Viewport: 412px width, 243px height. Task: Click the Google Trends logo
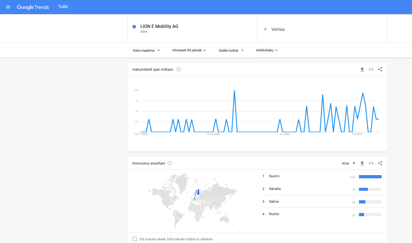click(33, 7)
